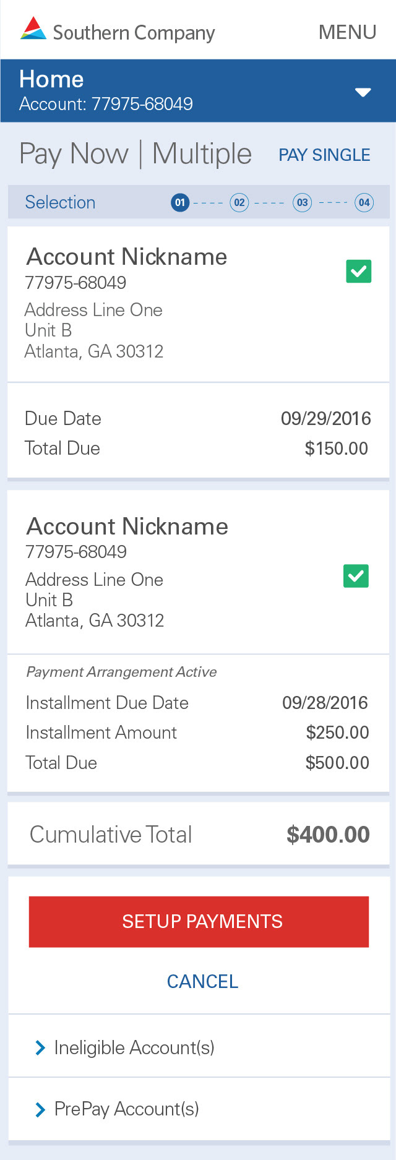Open the MENU in the header
396x1160 pixels.
(347, 32)
